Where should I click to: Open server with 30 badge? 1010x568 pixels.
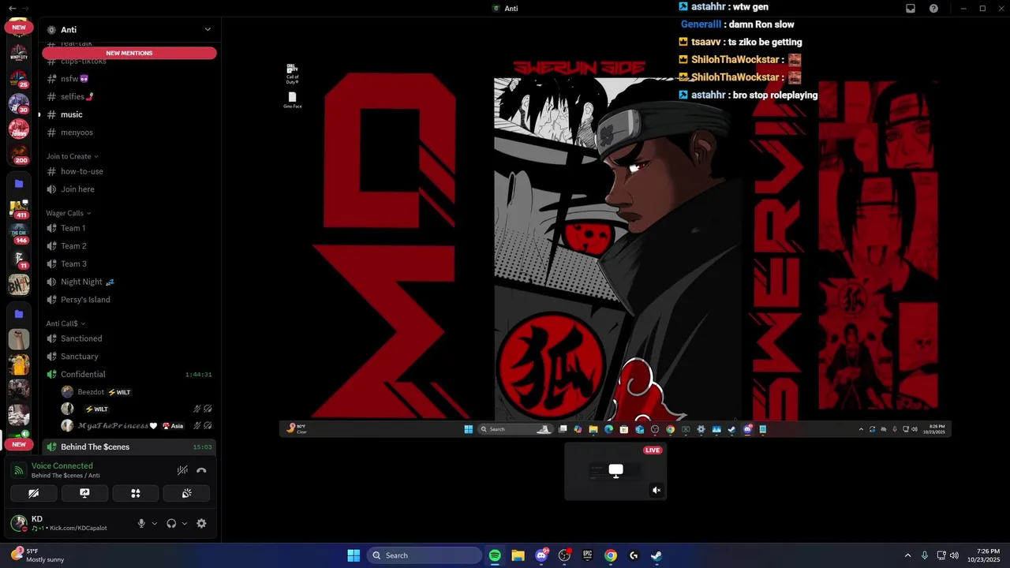point(19,103)
